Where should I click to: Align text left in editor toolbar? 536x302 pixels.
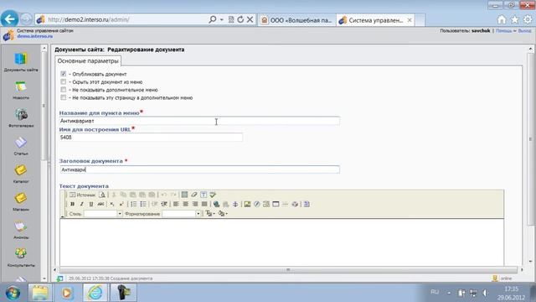click(176, 204)
